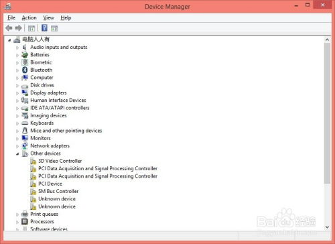The height and width of the screenshot is (244, 335).
Task: Click the Human Interface Devices icon
Action: [25, 101]
